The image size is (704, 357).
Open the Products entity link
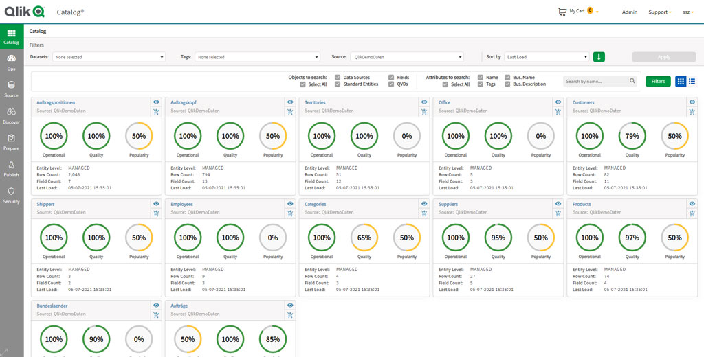coord(582,204)
